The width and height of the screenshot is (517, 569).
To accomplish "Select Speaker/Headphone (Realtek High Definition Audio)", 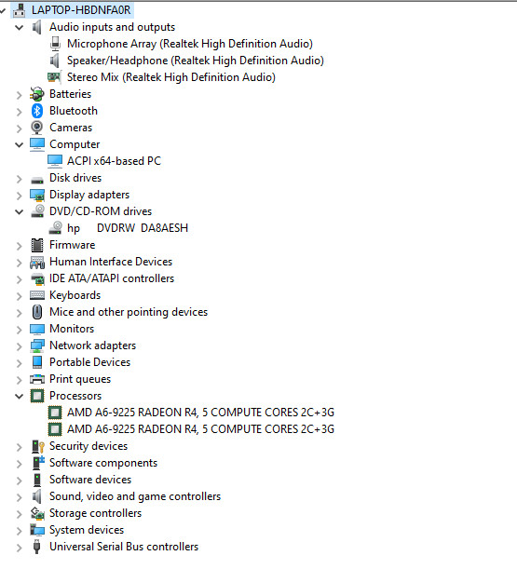I will click(x=196, y=61).
